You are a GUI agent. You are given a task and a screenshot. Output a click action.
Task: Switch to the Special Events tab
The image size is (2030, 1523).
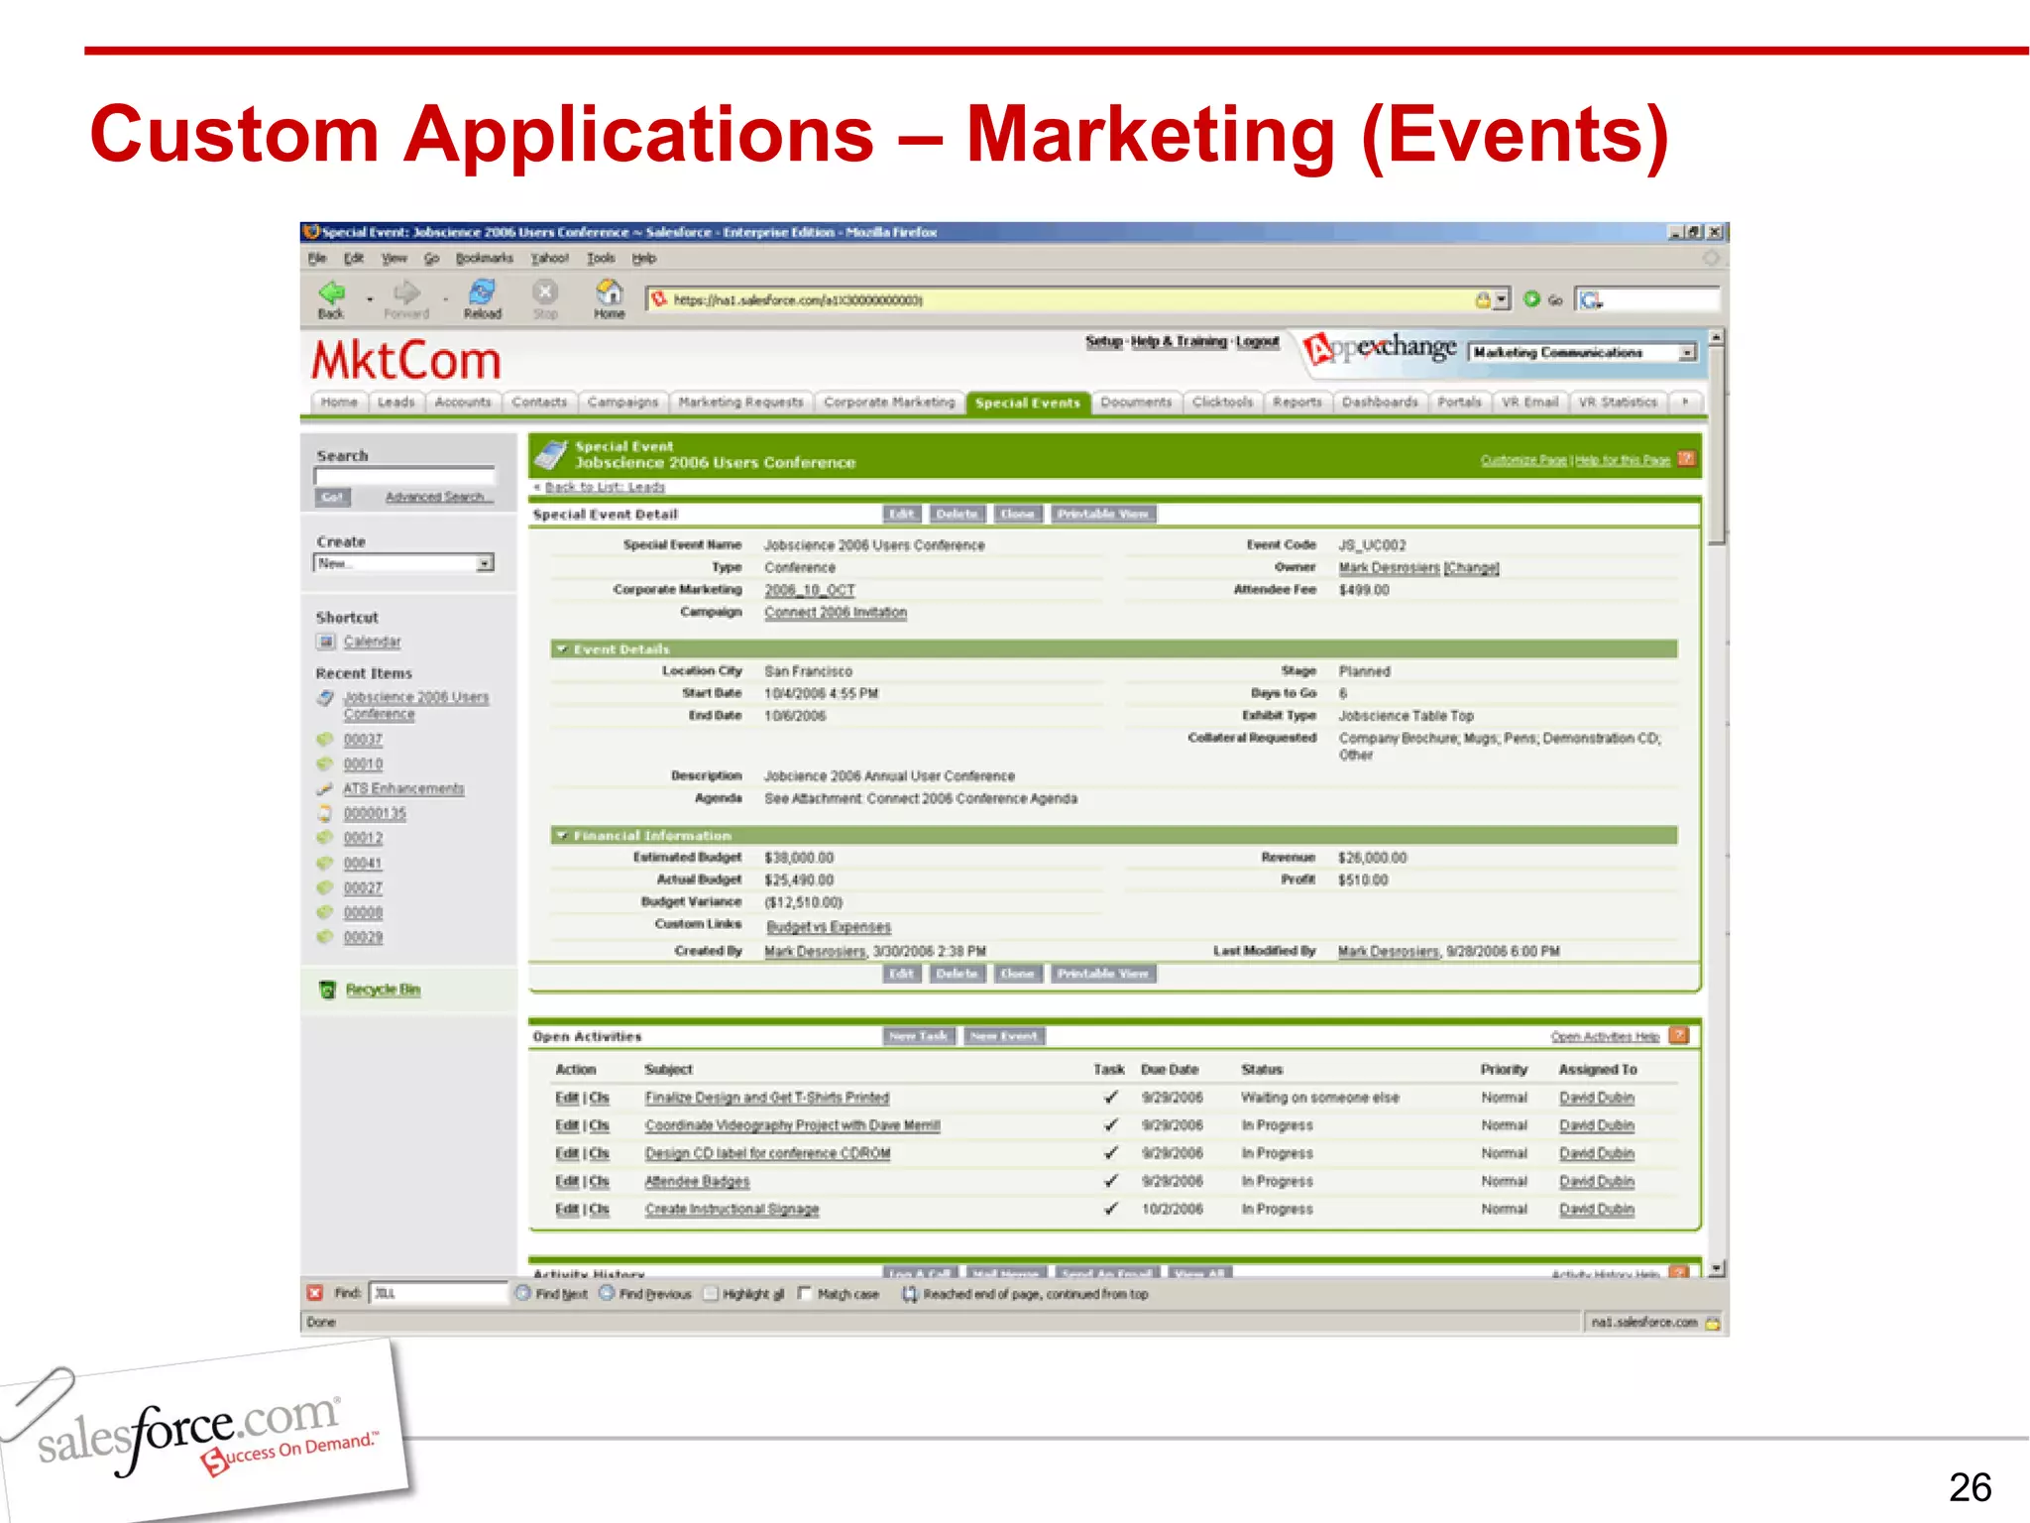(1028, 403)
